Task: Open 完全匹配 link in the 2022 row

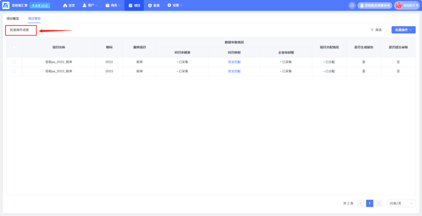Action: pos(234,62)
